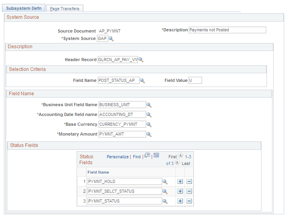292x219 pixels.
Task: Open lookup for Business Unit Field Name
Action: click(149, 105)
